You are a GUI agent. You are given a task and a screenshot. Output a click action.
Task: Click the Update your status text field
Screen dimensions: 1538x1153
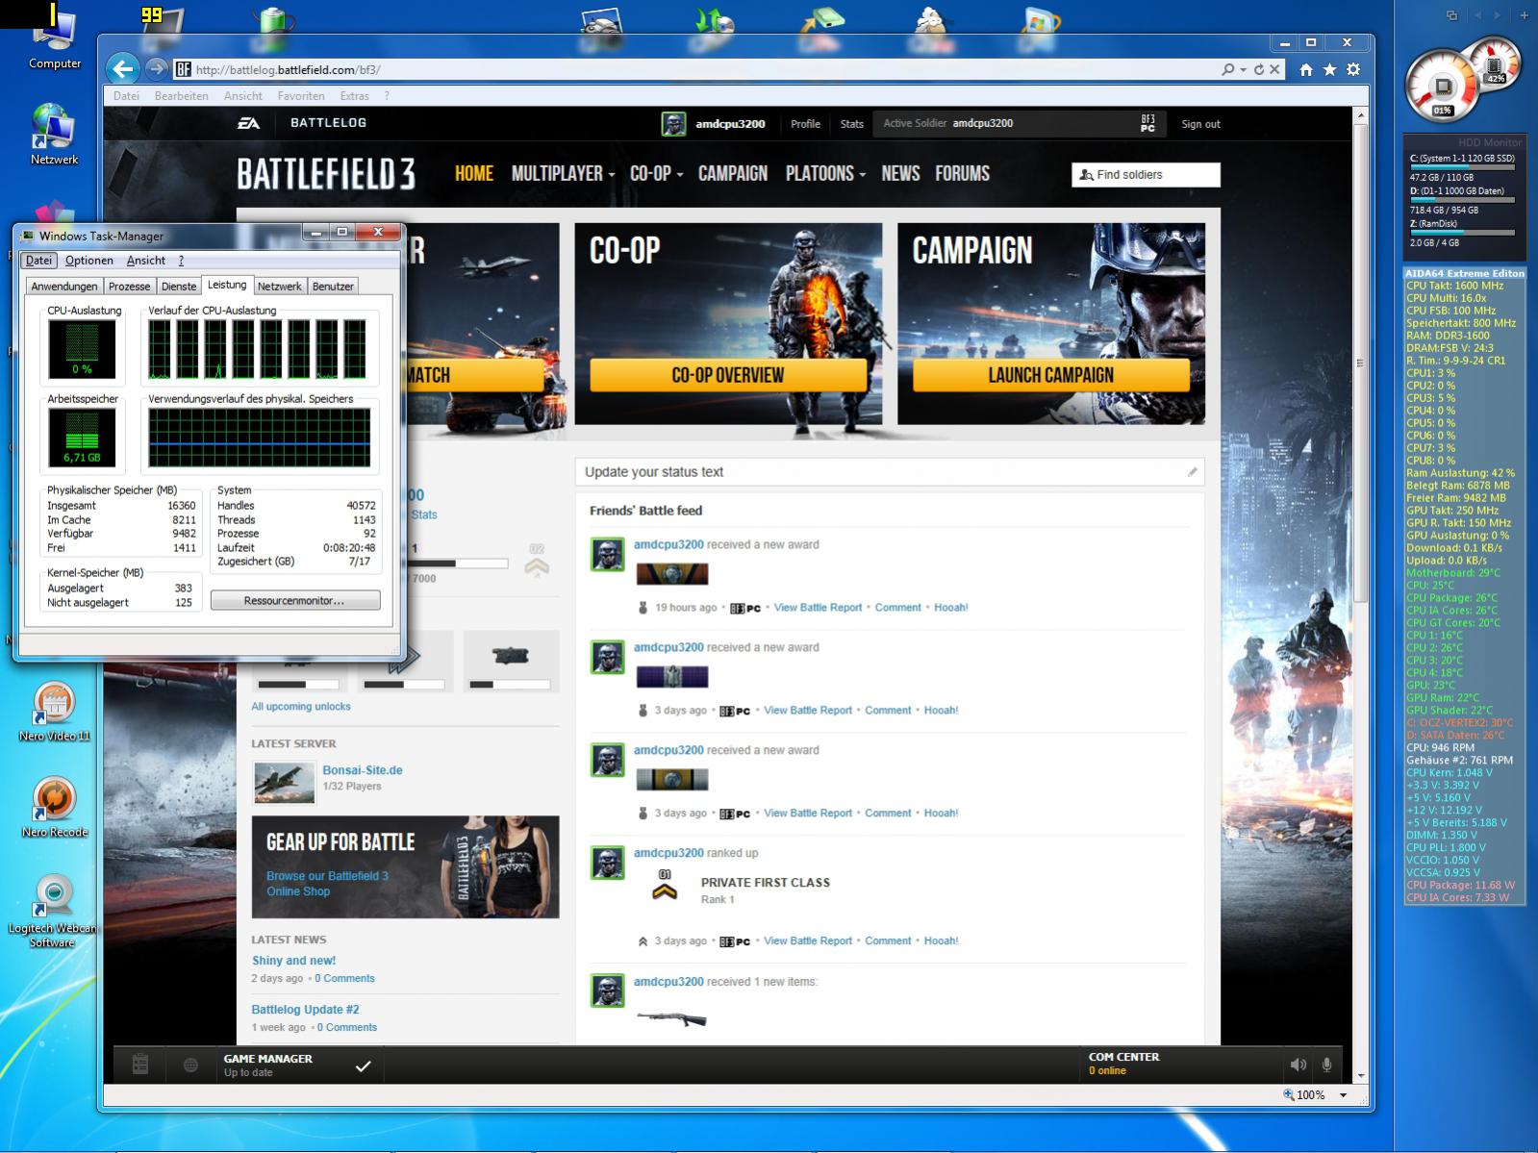point(890,471)
